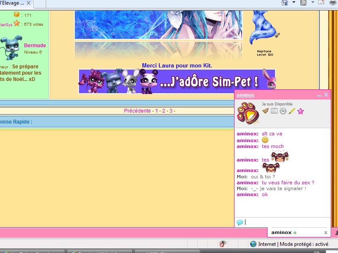Image resolution: width=338 pixels, height=253 pixels.
Task: Go to page 2 of the thread
Action: [164, 111]
